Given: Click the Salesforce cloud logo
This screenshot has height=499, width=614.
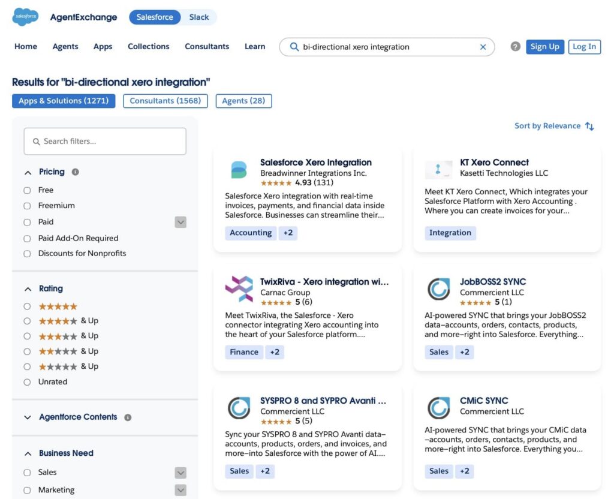Looking at the screenshot, I should click(25, 17).
